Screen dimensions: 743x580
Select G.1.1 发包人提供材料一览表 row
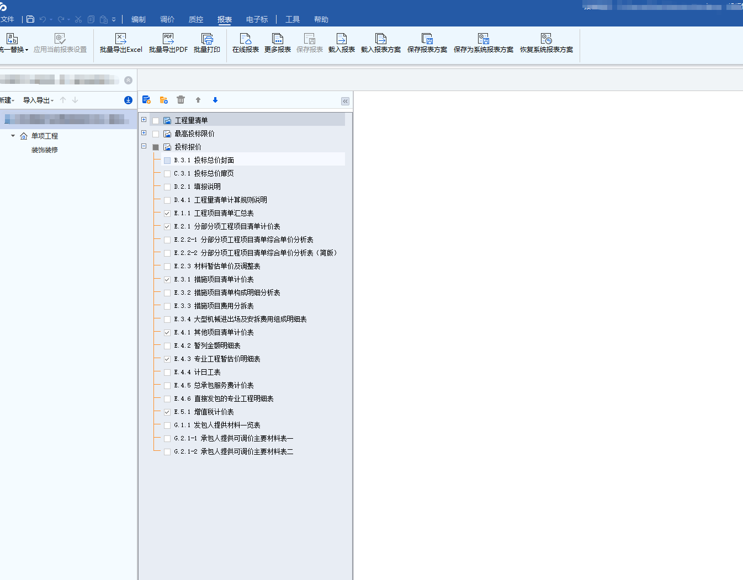click(x=217, y=425)
